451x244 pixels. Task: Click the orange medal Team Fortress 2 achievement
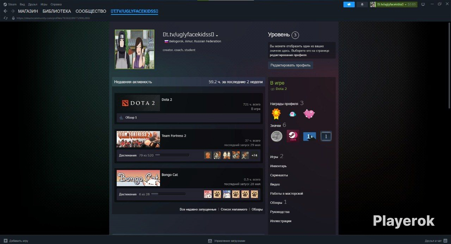pyautogui.click(x=208, y=155)
